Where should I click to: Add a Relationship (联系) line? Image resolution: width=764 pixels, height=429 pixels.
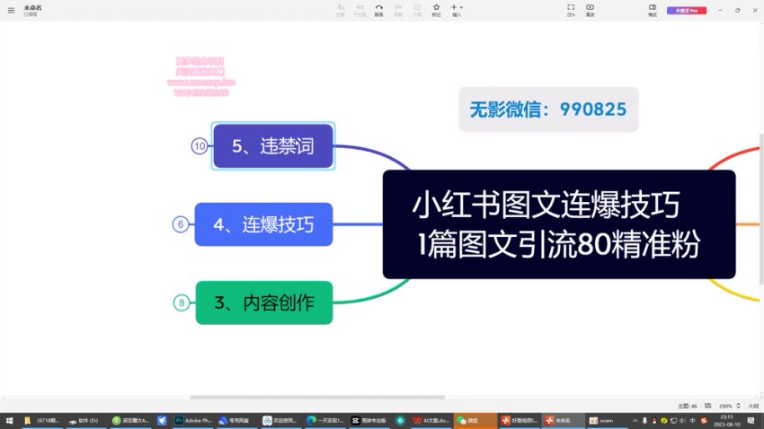(x=378, y=9)
